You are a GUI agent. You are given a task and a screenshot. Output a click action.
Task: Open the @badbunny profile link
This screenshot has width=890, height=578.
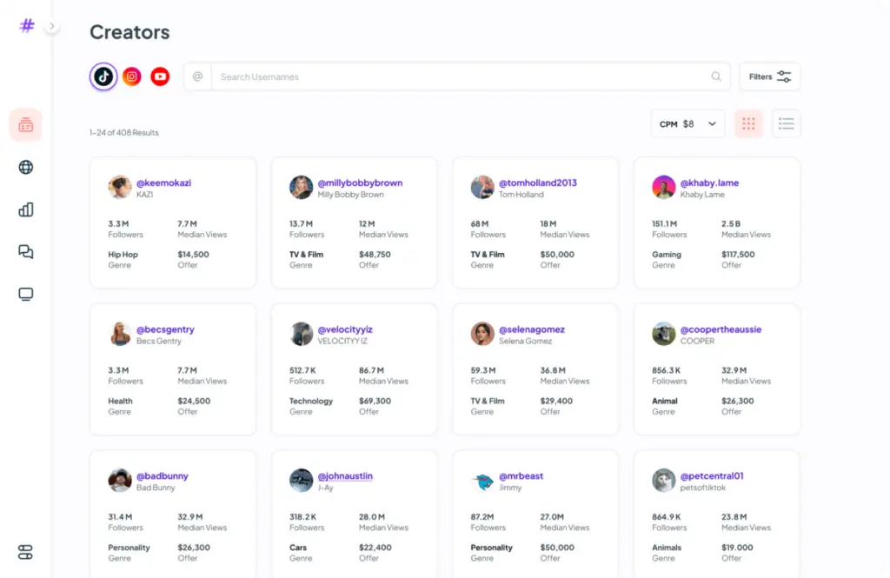pos(163,475)
